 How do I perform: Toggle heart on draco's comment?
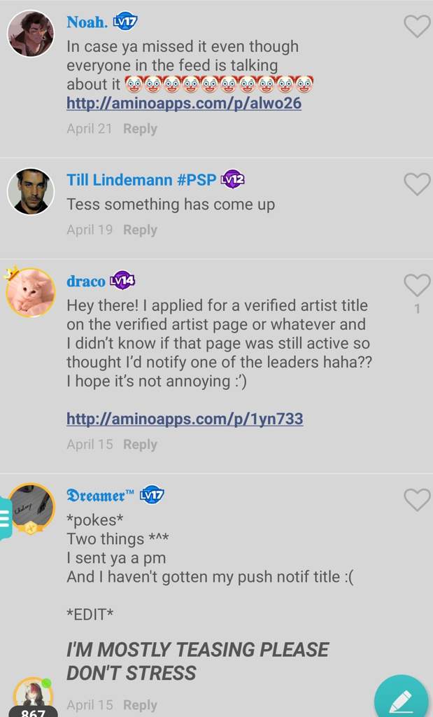point(418,286)
